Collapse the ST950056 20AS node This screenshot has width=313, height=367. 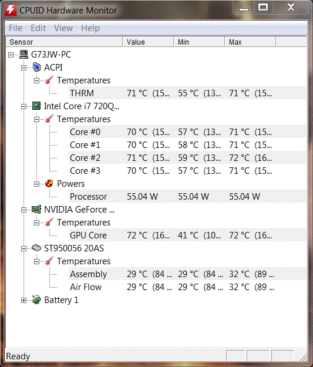tap(23, 248)
